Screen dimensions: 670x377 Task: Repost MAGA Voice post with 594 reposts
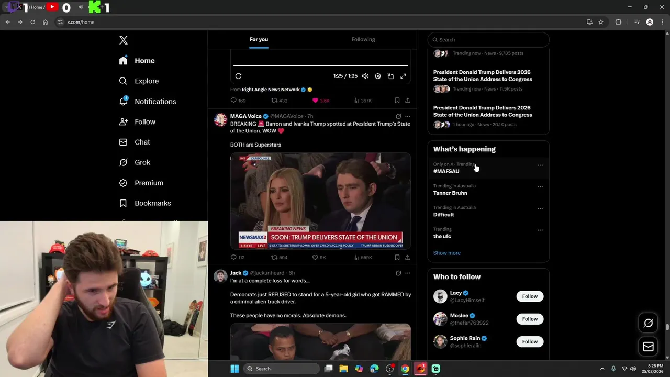point(279,258)
